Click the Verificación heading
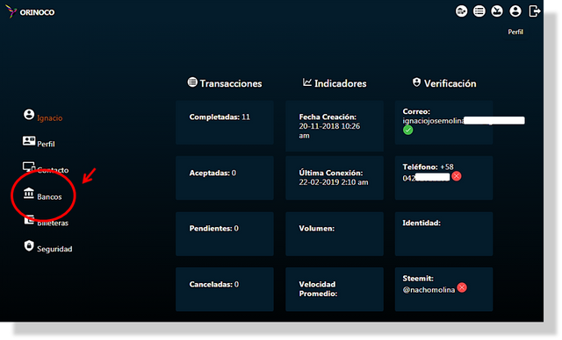The image size is (562, 340). coord(450,83)
